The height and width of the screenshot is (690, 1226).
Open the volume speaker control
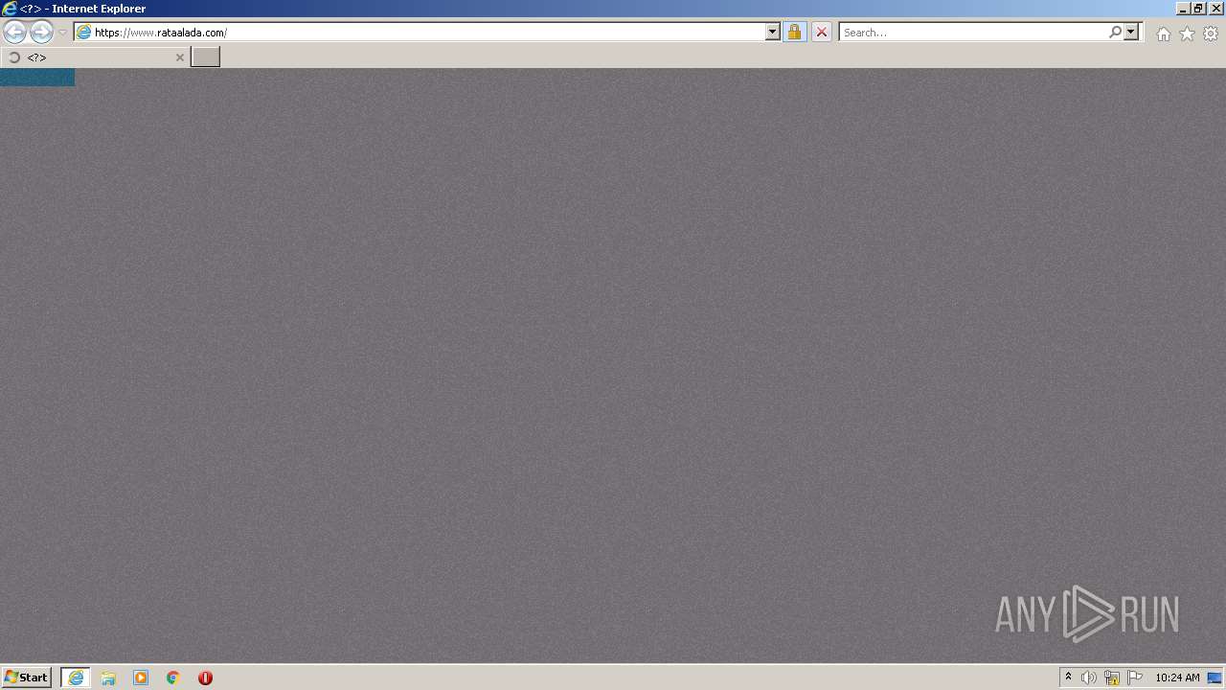coord(1089,678)
